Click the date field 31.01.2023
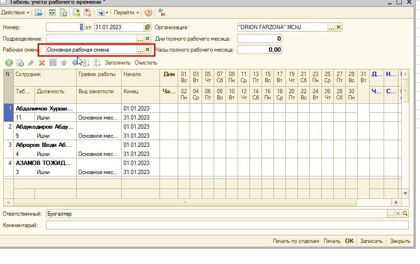420x264 pixels. (119, 27)
